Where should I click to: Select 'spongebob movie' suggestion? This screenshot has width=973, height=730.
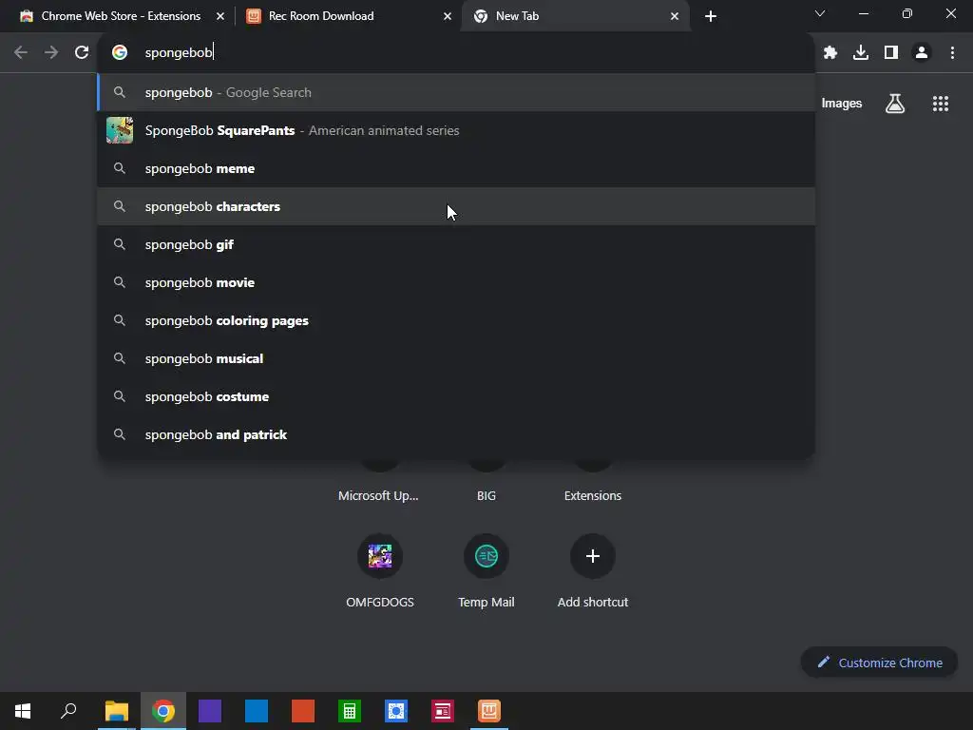pos(456,282)
